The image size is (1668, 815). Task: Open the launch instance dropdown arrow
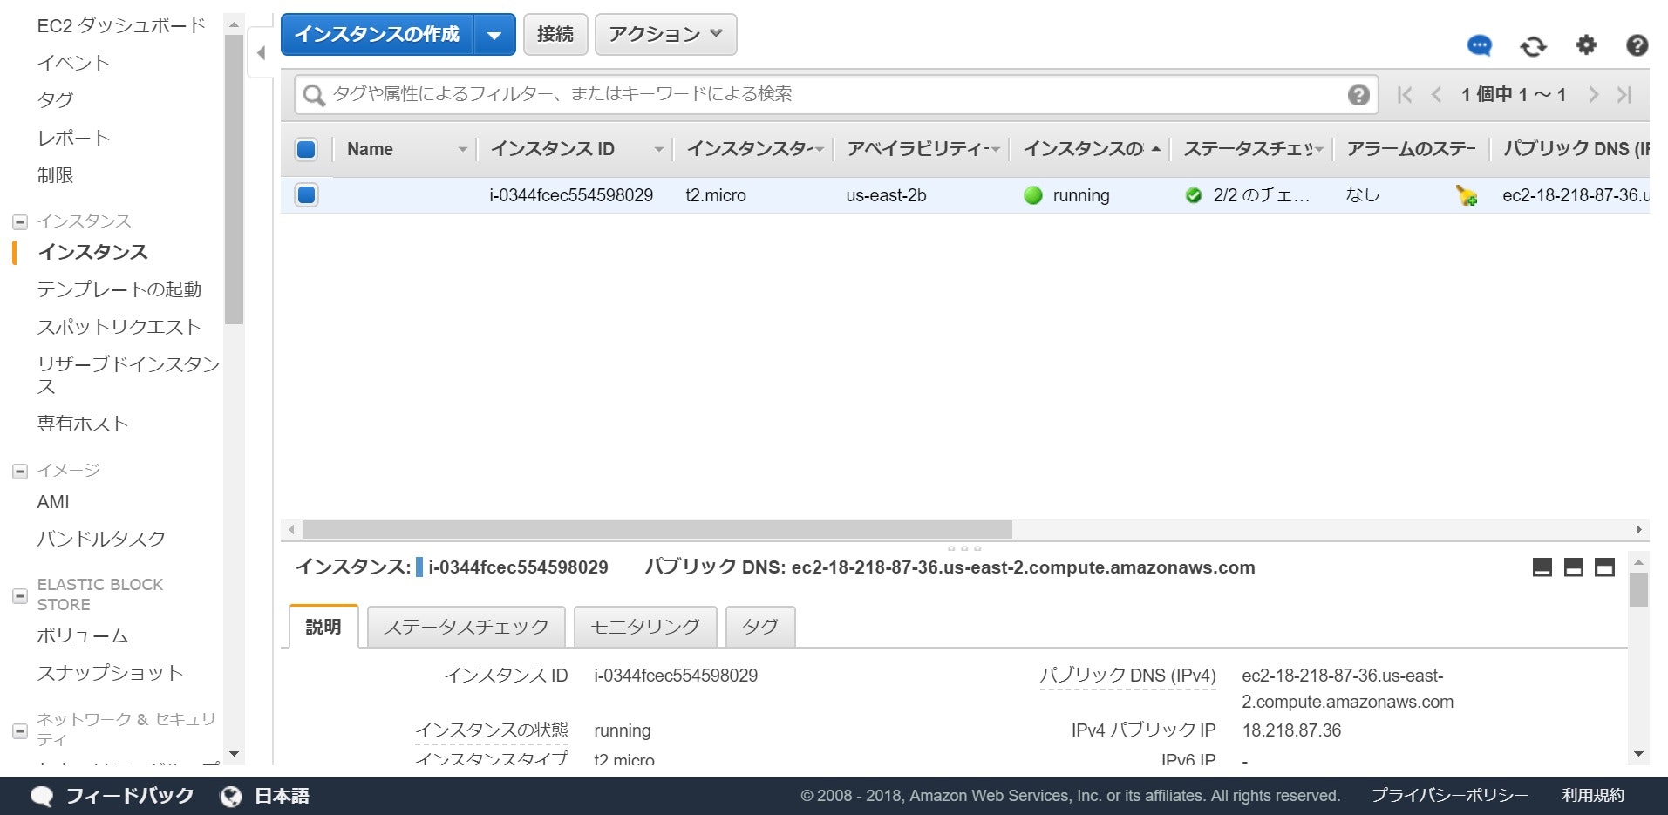click(x=494, y=35)
